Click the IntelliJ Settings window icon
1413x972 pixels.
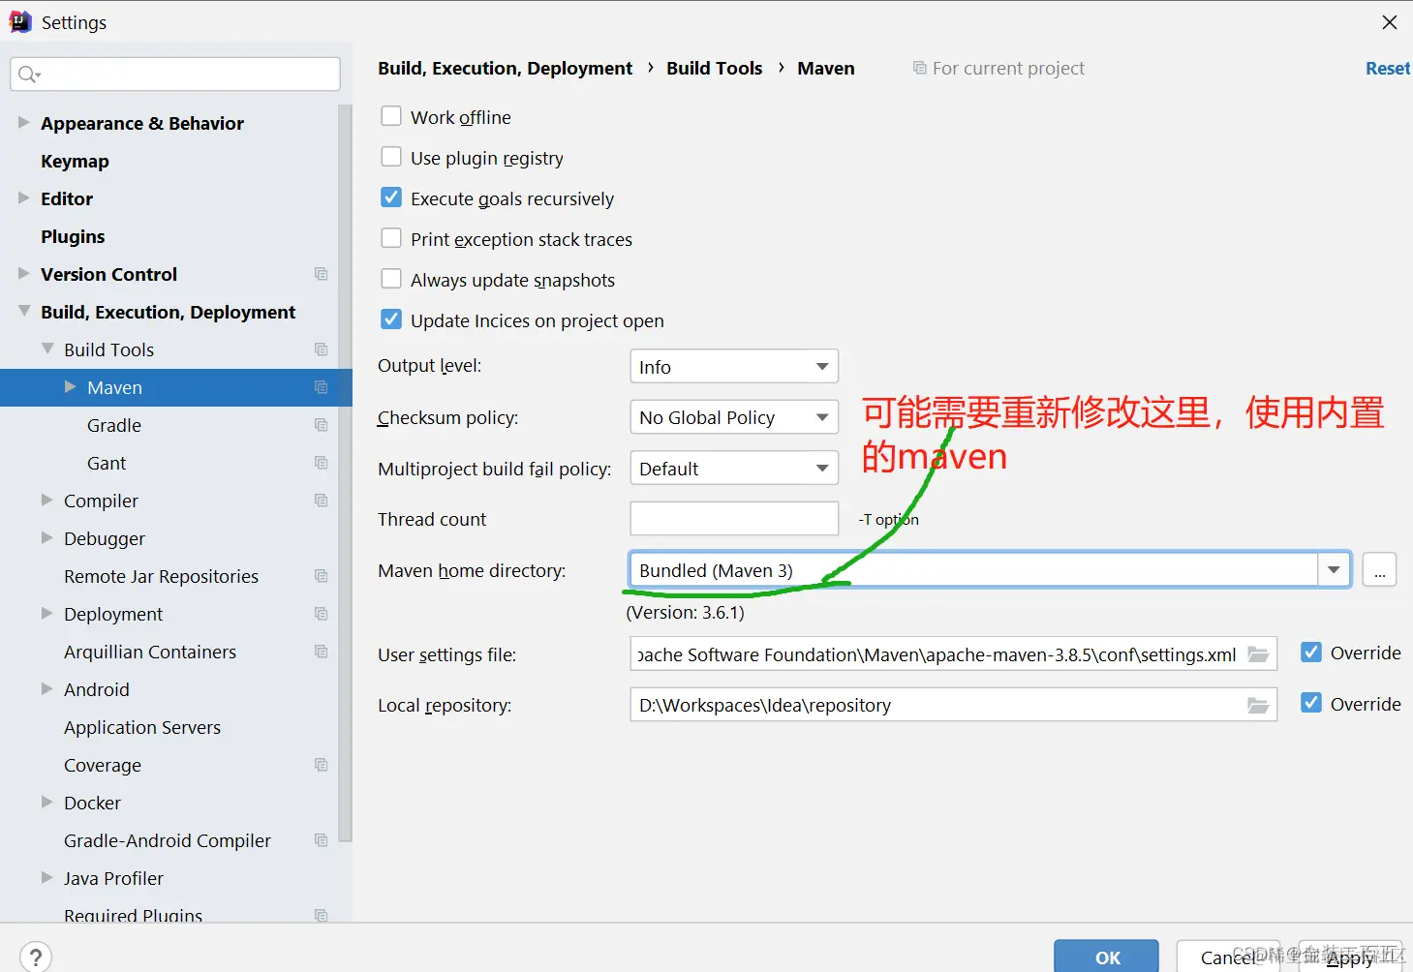(20, 22)
